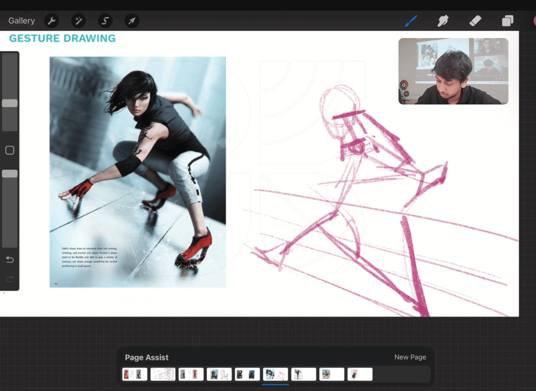The image size is (536, 391).
Task: Open the Gallery view
Action: click(x=21, y=21)
